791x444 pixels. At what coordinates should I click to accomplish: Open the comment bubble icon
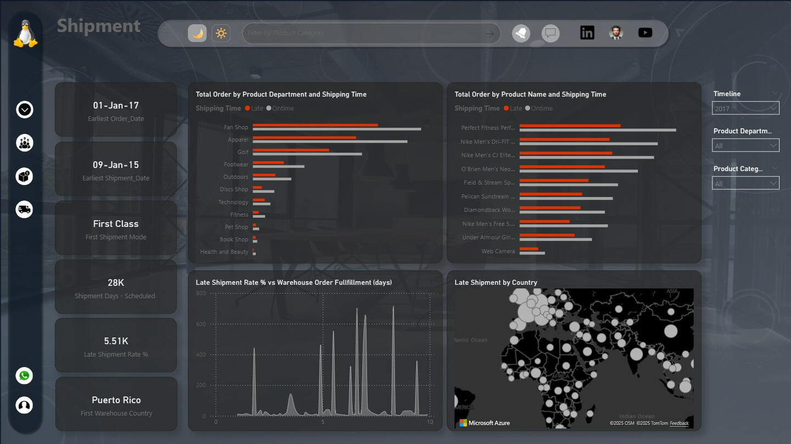coord(550,33)
